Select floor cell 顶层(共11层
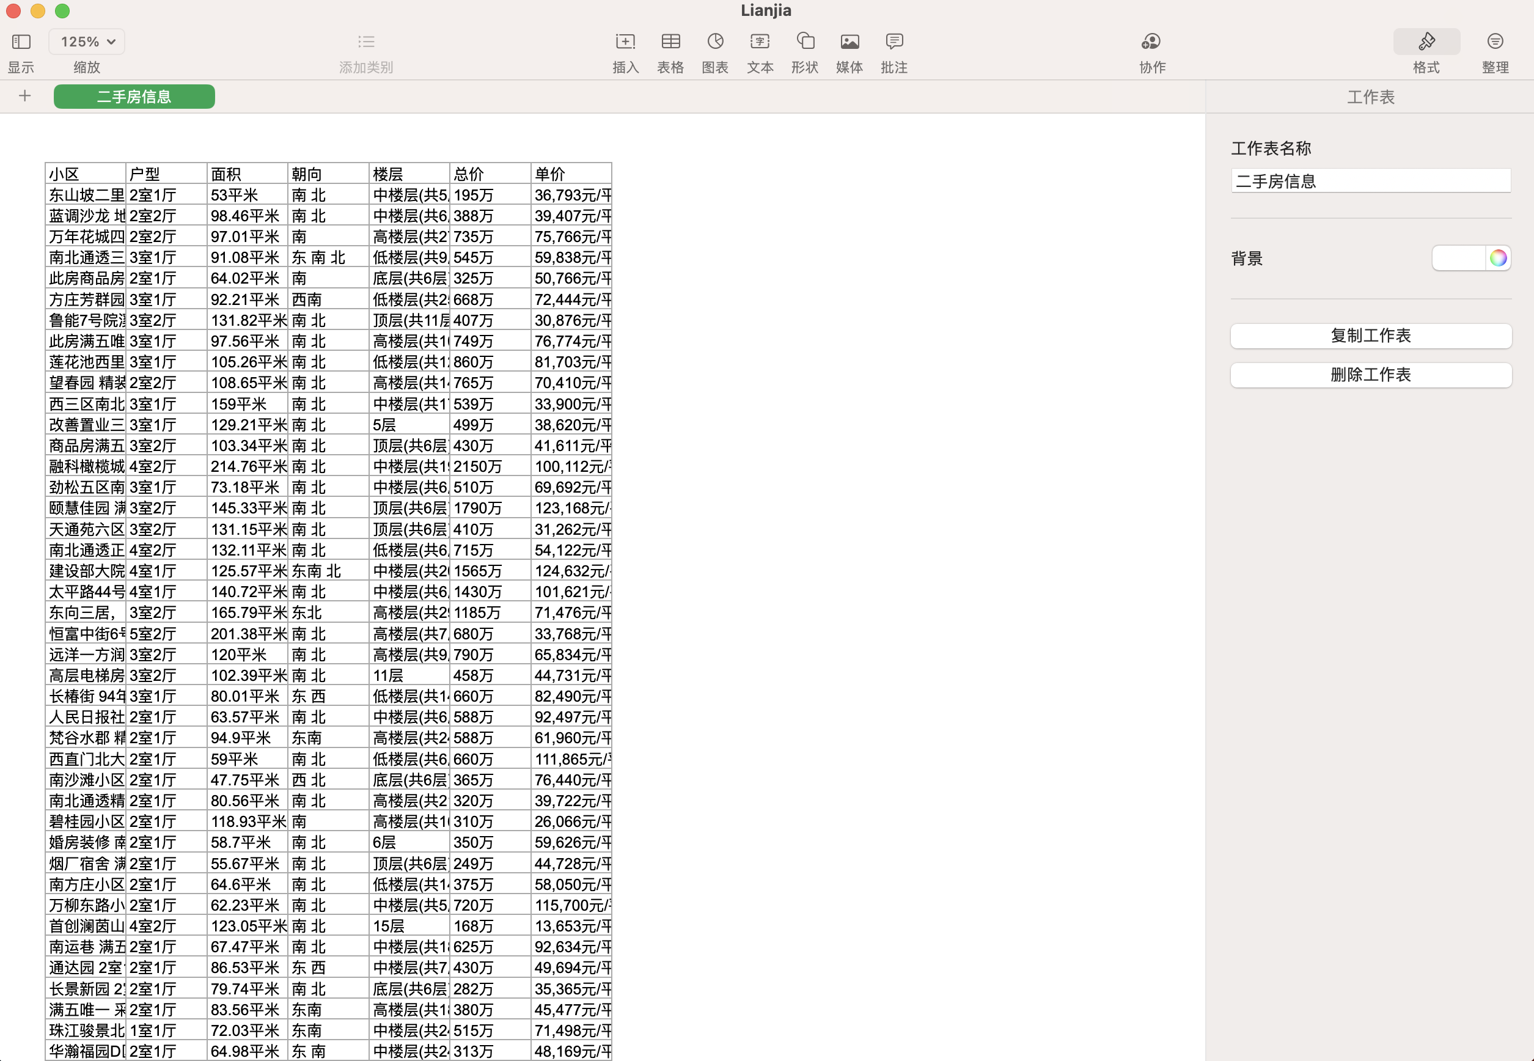Image resolution: width=1534 pixels, height=1061 pixels. tap(410, 320)
